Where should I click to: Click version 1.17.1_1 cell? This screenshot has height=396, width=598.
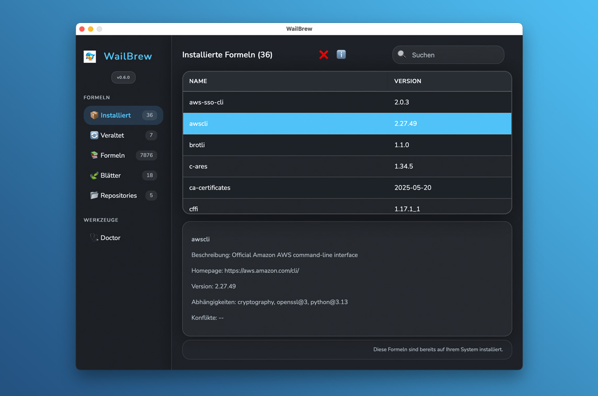point(407,209)
